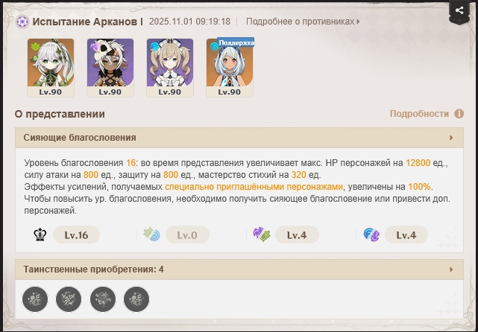This screenshot has height=332, width=478.
Task: Select the Nahida character portrait
Action: coord(51,68)
